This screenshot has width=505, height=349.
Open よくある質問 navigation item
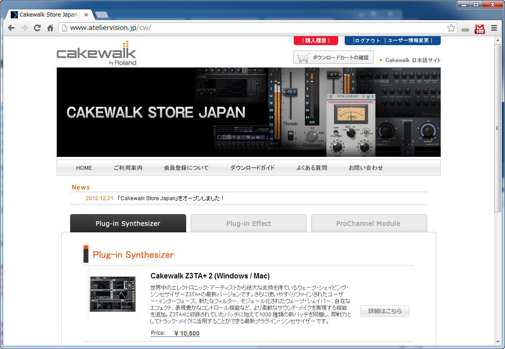(312, 168)
